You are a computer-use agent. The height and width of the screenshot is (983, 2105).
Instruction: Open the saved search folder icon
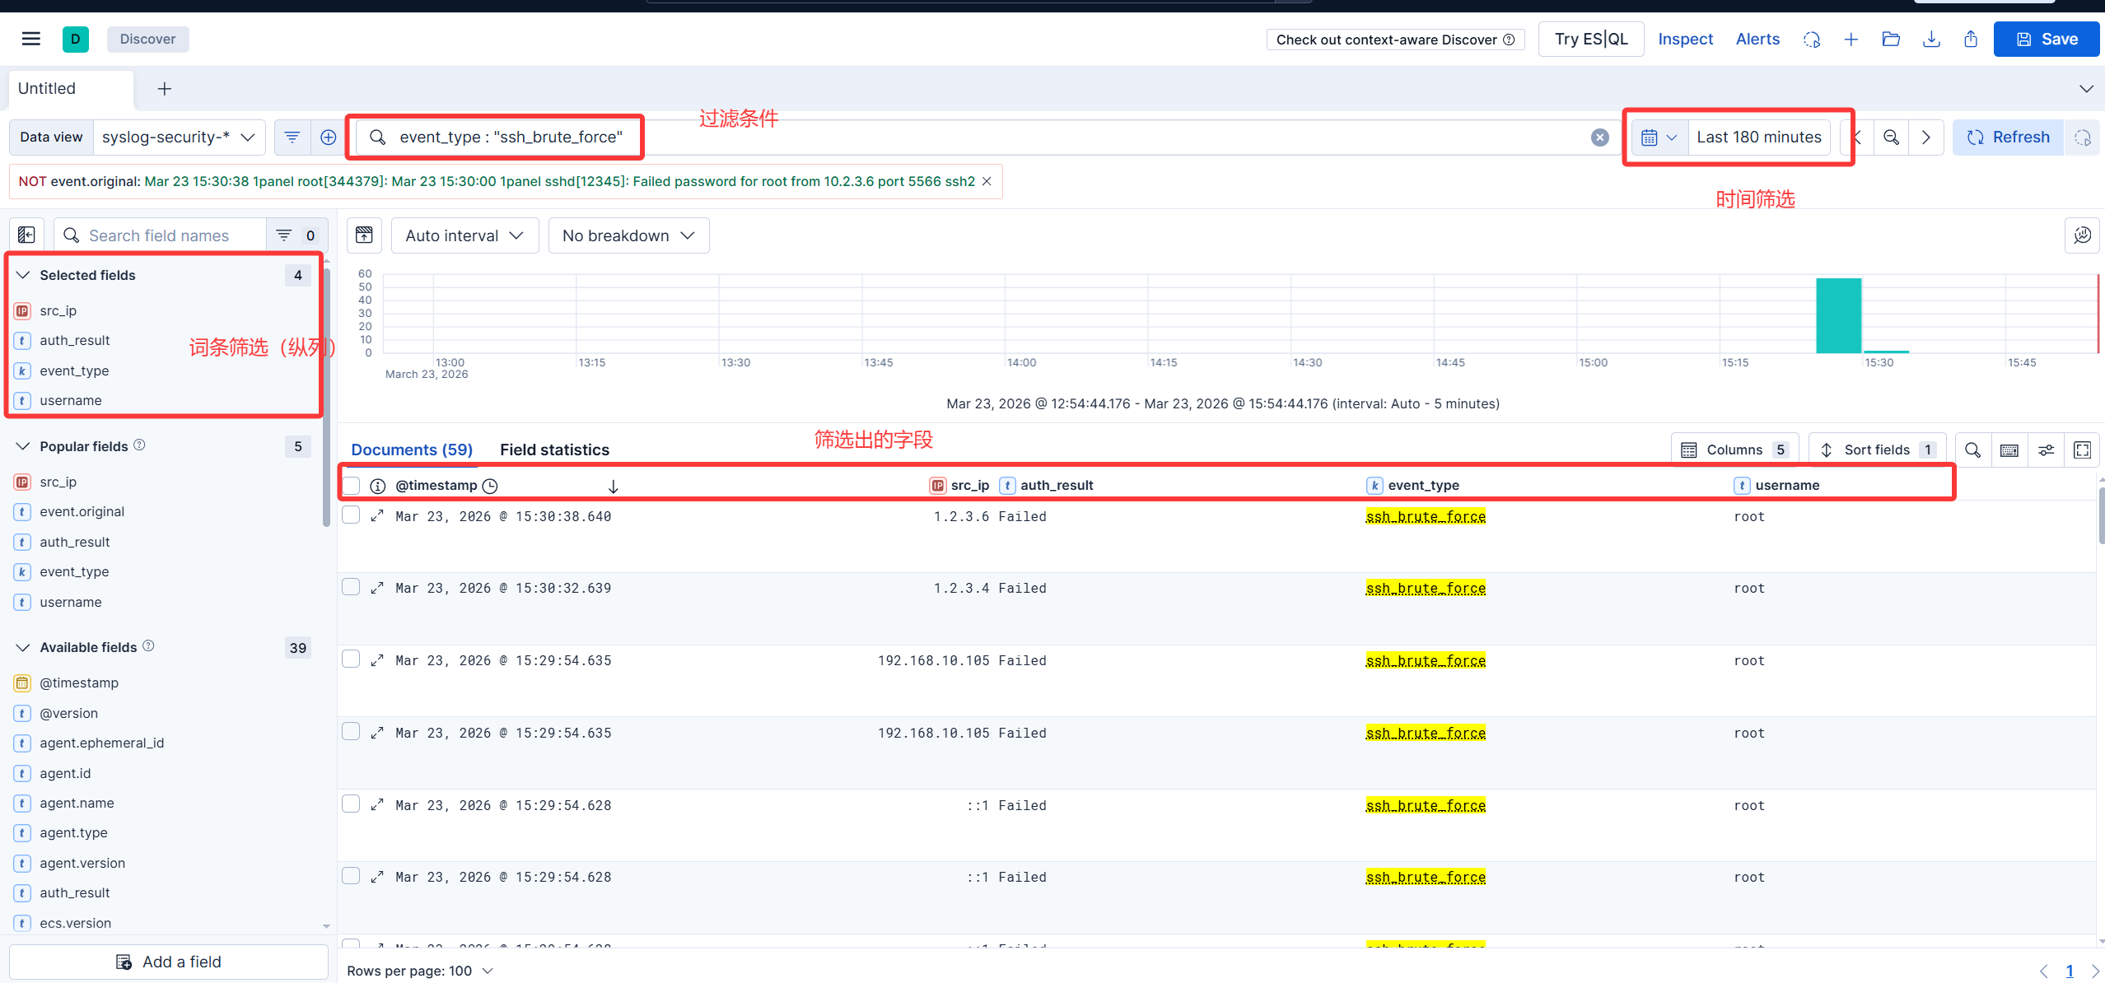tap(1891, 39)
